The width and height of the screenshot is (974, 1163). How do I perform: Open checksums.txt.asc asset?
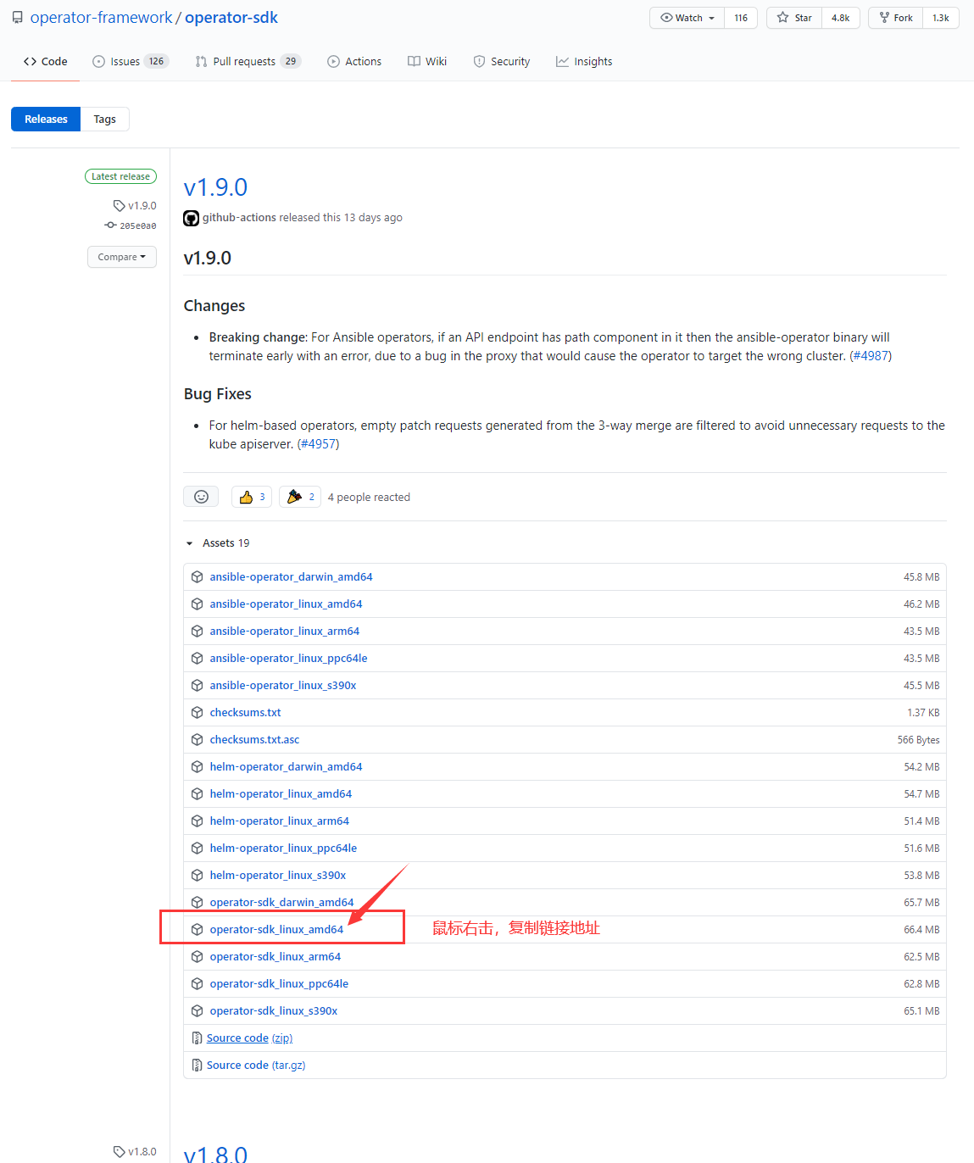point(254,739)
